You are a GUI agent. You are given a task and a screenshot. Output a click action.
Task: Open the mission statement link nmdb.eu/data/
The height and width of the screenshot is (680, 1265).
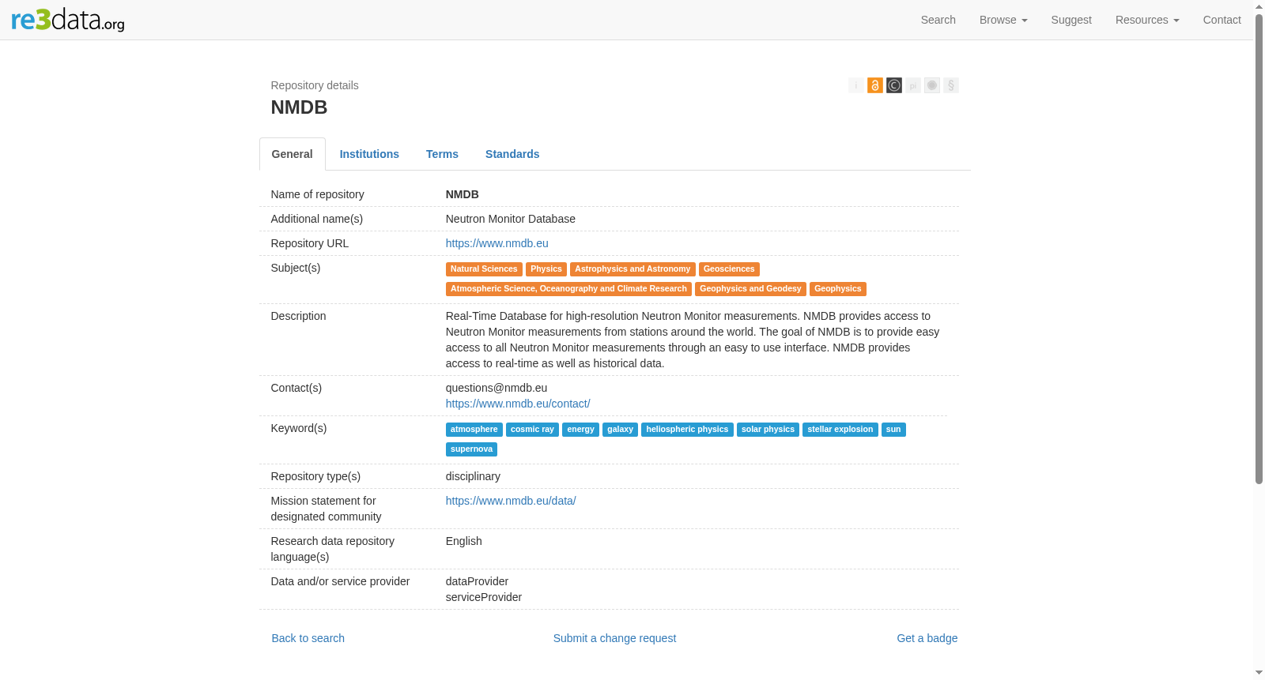511,501
